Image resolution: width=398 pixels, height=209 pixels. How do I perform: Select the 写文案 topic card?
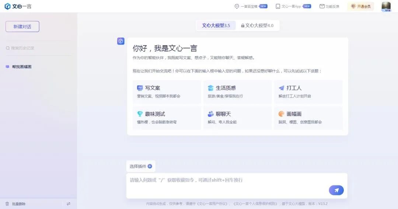(167, 92)
